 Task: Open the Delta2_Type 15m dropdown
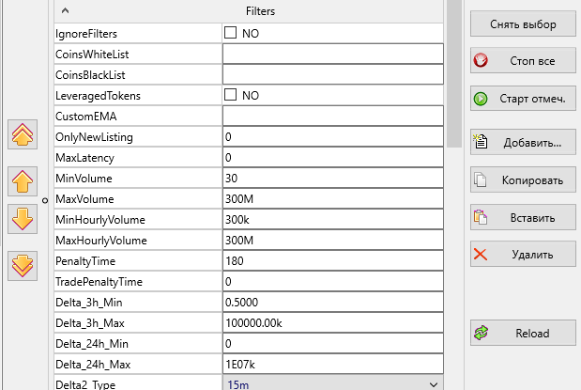pos(433,384)
